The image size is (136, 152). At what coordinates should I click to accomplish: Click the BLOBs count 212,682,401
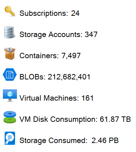coord(69,77)
